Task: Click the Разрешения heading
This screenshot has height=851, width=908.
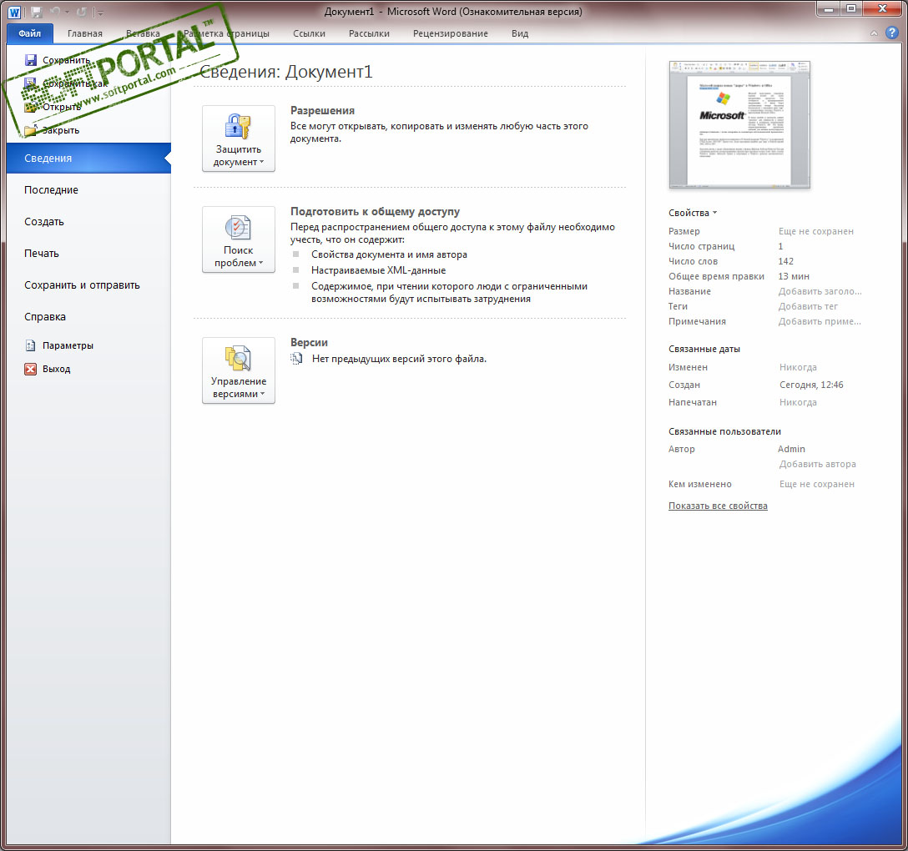Action: (322, 110)
